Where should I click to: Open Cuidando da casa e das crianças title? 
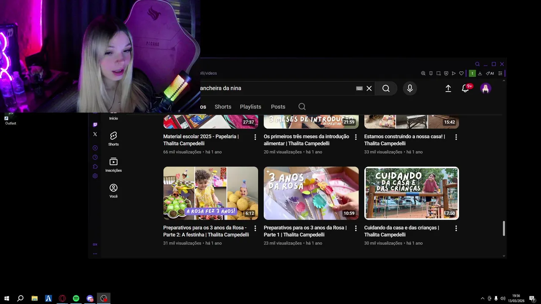(x=402, y=231)
